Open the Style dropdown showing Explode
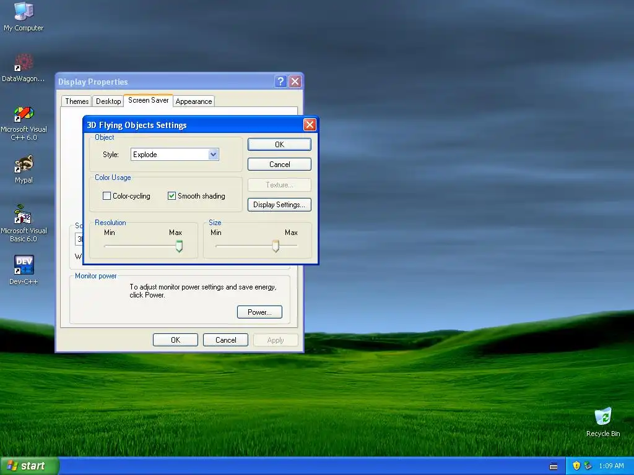 coord(175,154)
